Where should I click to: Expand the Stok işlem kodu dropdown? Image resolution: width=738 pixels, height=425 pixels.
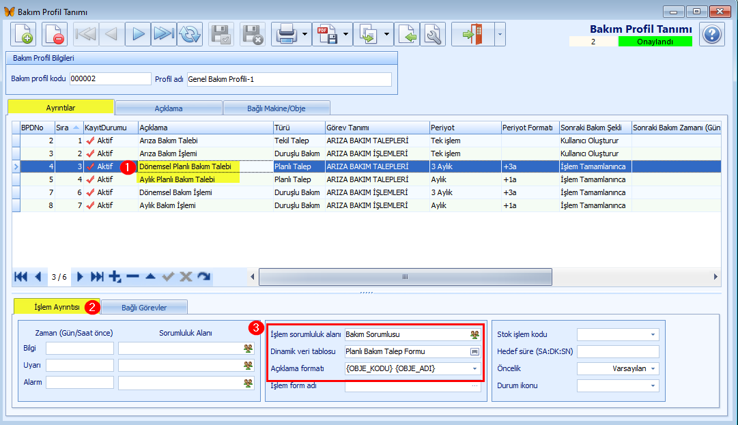(x=653, y=335)
